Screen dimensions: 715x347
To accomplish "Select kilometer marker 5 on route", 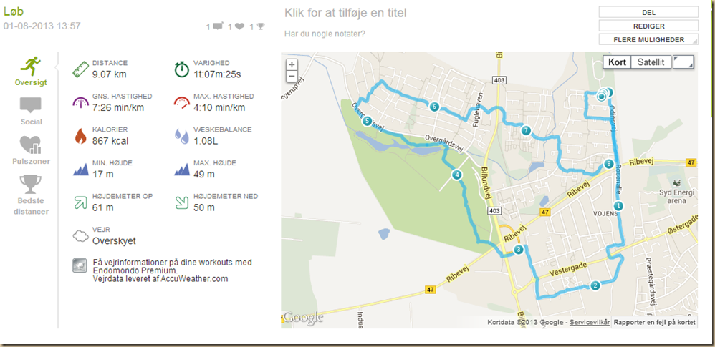I will pyautogui.click(x=367, y=122).
